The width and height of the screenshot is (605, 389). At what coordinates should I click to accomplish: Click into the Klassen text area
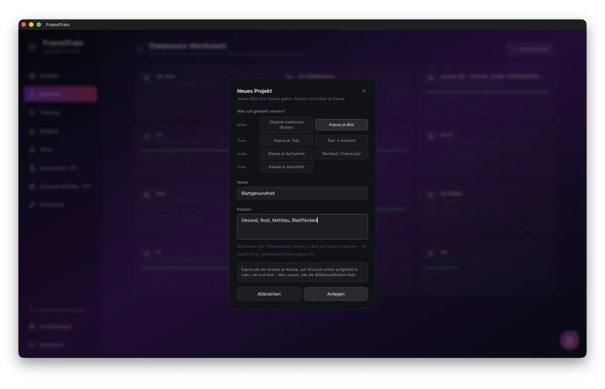302,227
